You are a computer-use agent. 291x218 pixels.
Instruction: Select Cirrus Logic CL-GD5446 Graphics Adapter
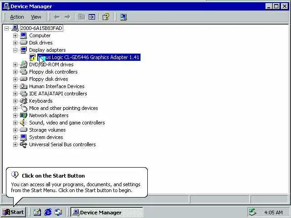[89, 57]
